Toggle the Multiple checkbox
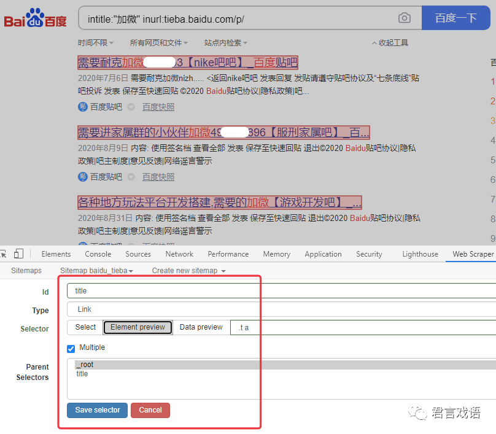The height and width of the screenshot is (434, 496). pyautogui.click(x=71, y=349)
